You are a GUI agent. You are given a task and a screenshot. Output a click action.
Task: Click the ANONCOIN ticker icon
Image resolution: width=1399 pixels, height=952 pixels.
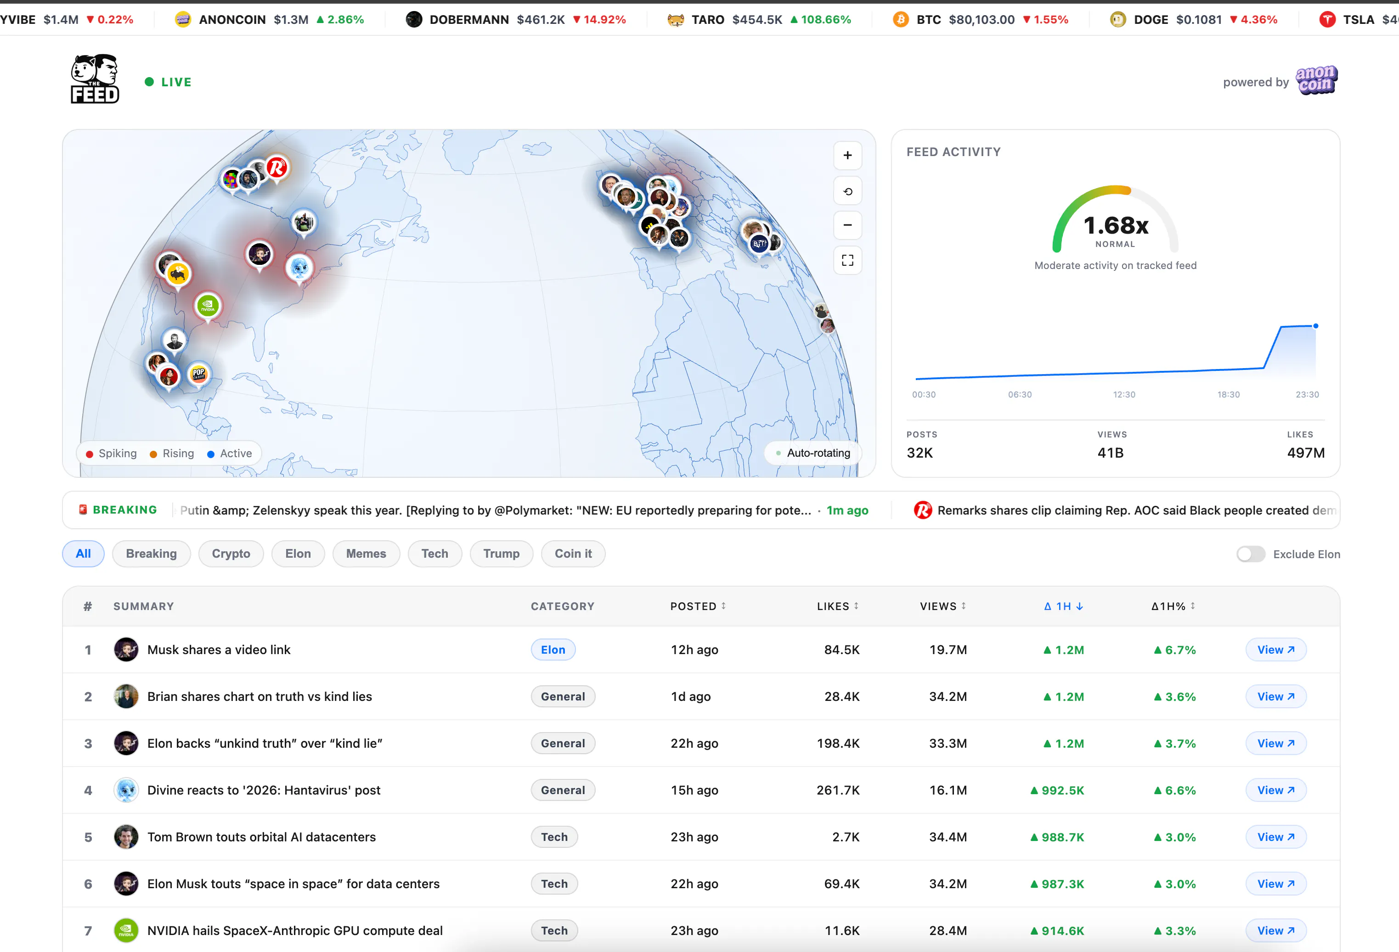click(x=183, y=19)
